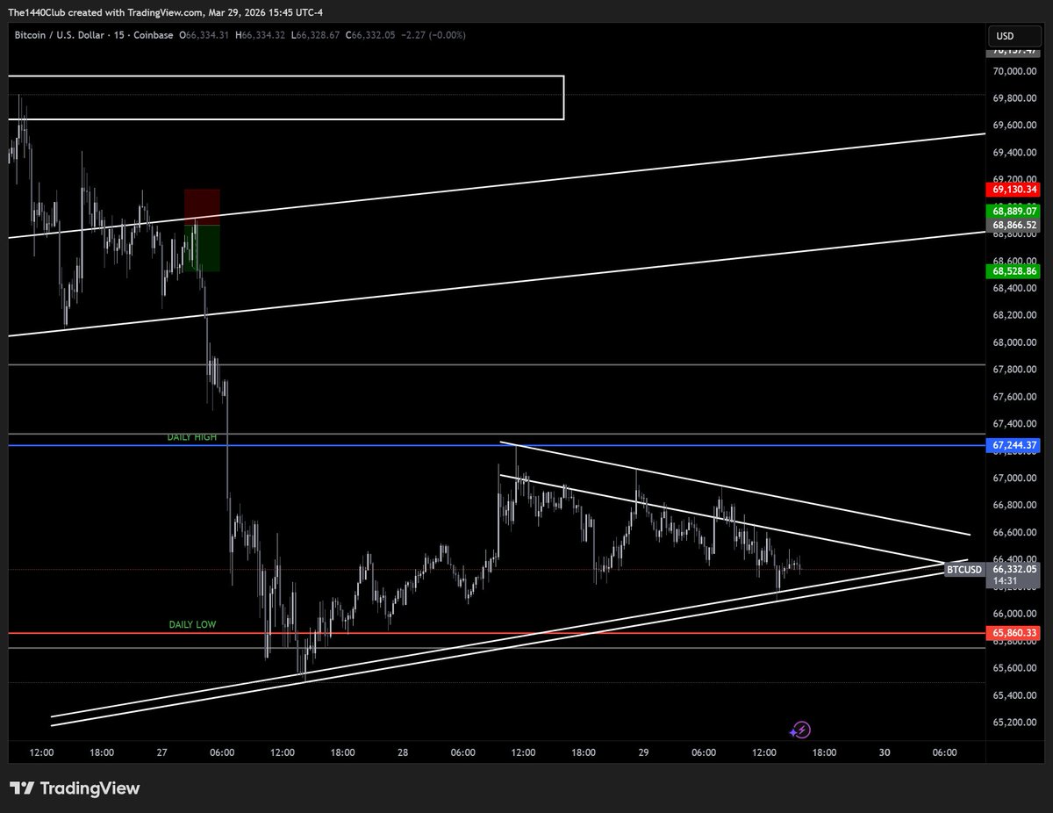The width and height of the screenshot is (1053, 813).
Task: Click the 68,400.00 price axis tick
Action: pyautogui.click(x=1015, y=288)
